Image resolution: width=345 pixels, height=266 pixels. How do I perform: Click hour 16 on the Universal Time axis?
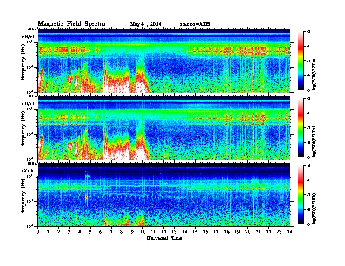[x=206, y=232]
